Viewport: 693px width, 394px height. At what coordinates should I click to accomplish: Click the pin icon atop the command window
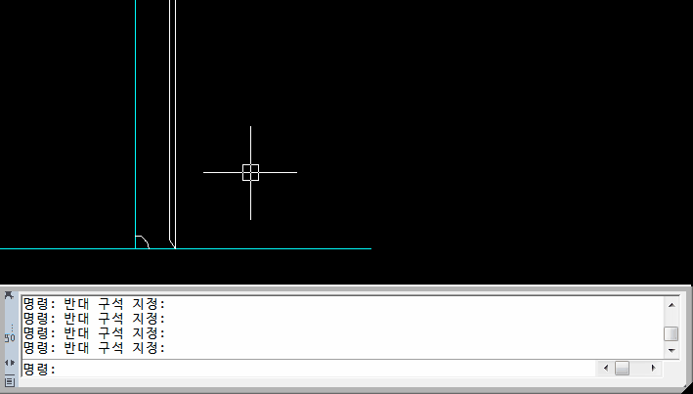9,295
